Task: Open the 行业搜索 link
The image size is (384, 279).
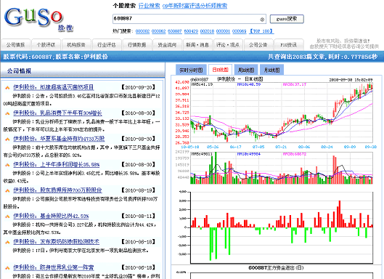Action: point(149,6)
